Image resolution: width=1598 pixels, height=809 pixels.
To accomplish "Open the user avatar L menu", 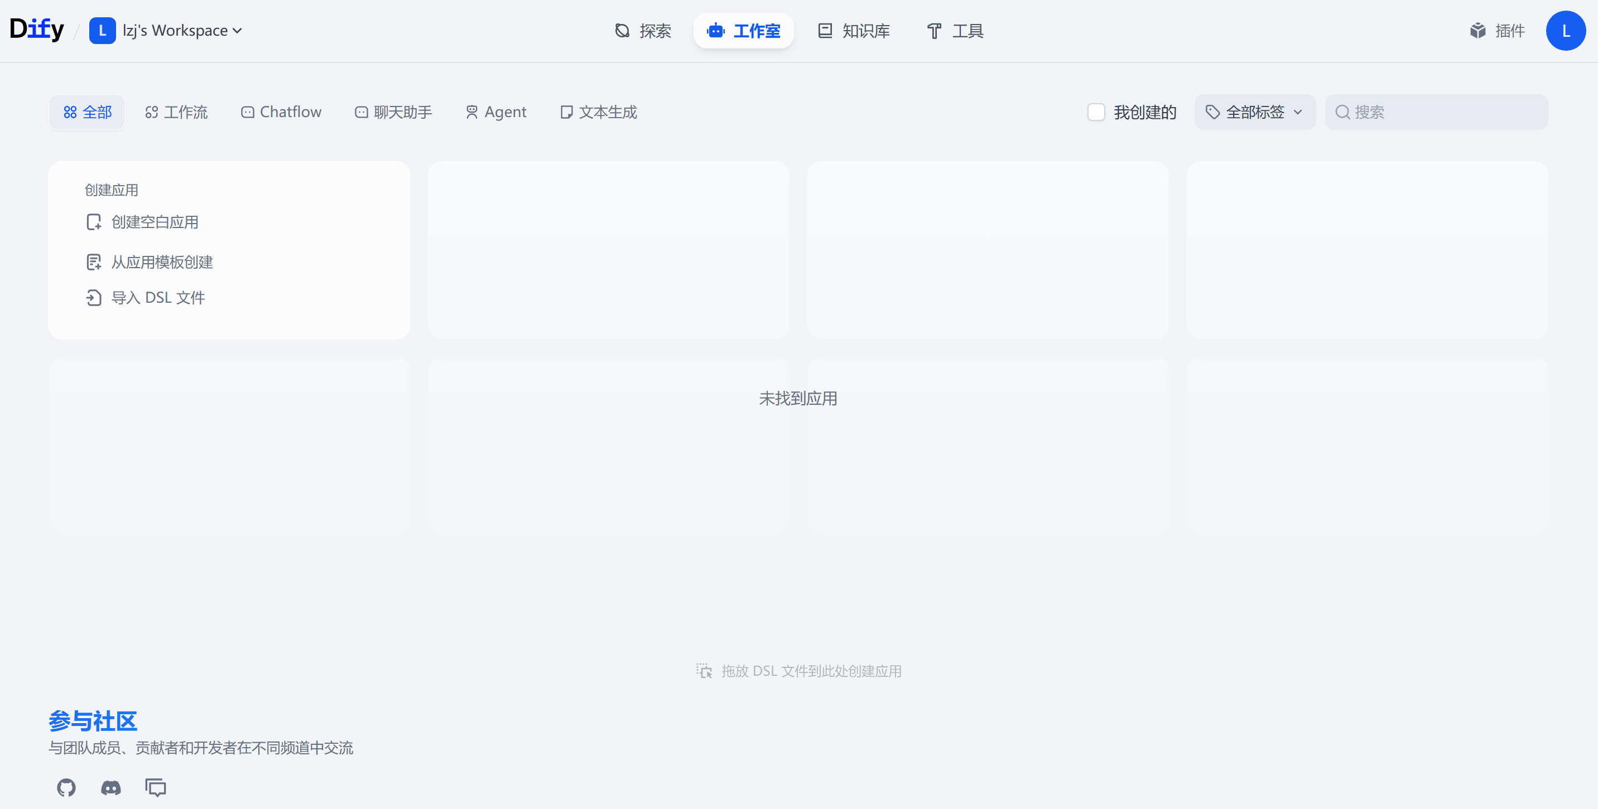I will pyautogui.click(x=1565, y=30).
